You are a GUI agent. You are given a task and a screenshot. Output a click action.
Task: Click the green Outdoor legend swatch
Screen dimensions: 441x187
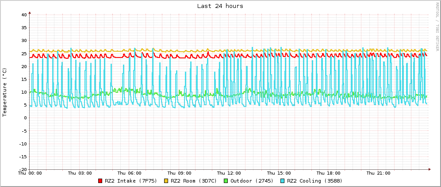(x=226, y=181)
